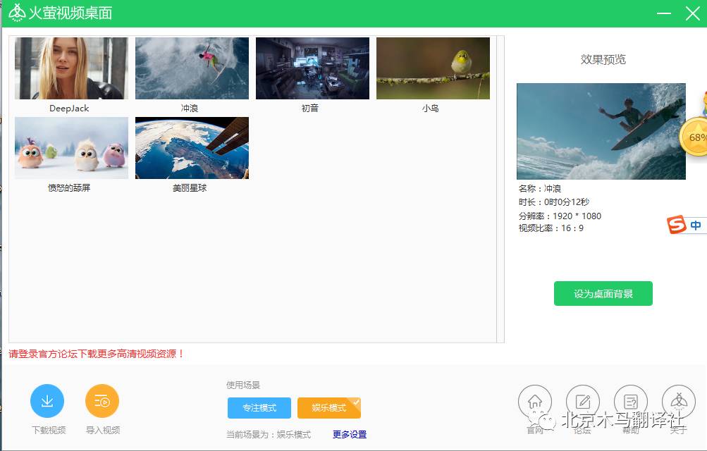
Task: Select the 愤怒的舔屏 video thumbnail
Action: (x=71, y=148)
